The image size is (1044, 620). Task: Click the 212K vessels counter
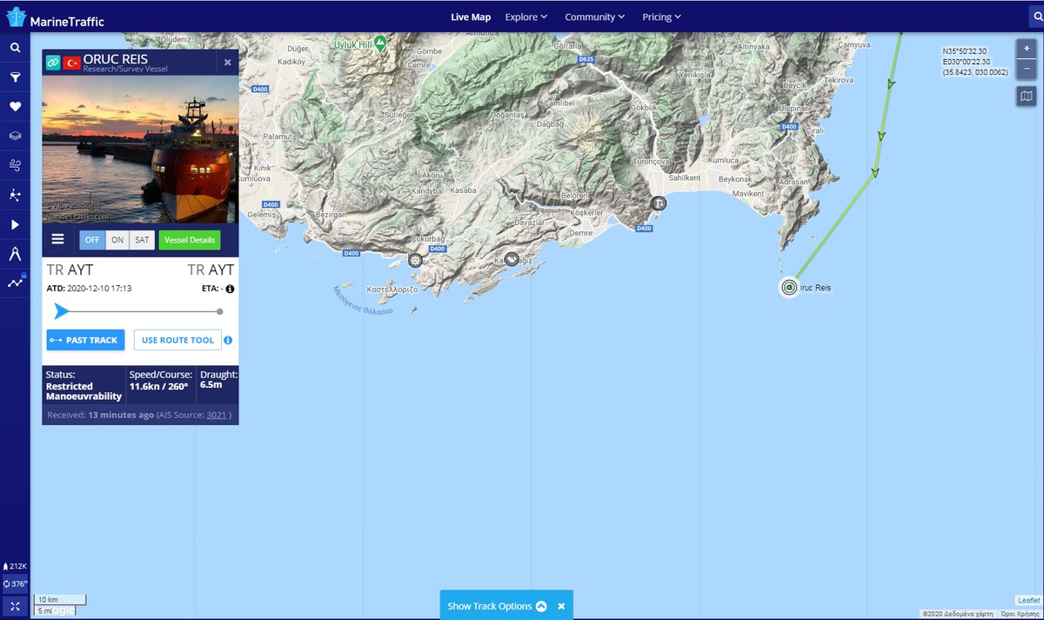pos(15,566)
